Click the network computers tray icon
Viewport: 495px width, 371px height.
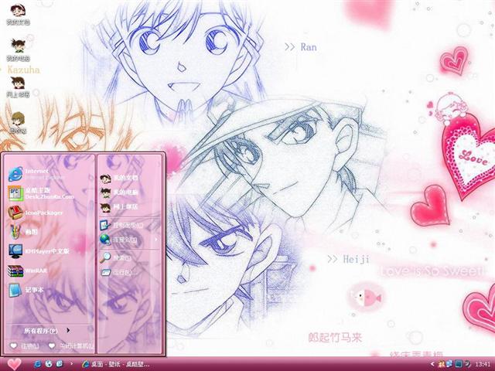(449, 364)
